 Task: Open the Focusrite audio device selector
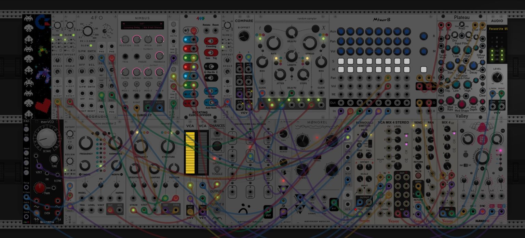pyautogui.click(x=497, y=29)
